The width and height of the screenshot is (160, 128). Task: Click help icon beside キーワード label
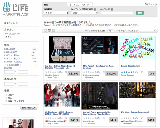(x=112, y=9)
